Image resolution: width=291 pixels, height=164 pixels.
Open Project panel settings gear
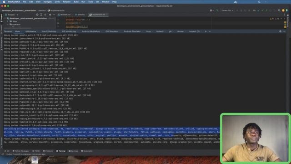tap(50, 15)
